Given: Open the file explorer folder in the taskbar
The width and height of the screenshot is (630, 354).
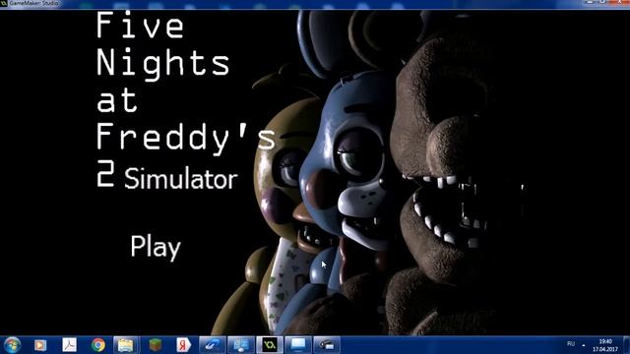Looking at the screenshot, I should [126, 345].
